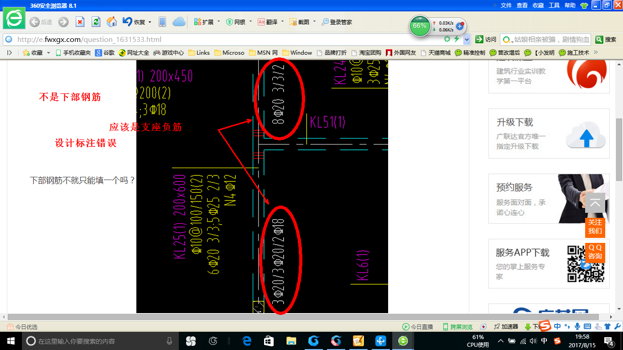Toggle the bookmarks sidebar arrow icon
The height and width of the screenshot is (350, 623).
10,53
